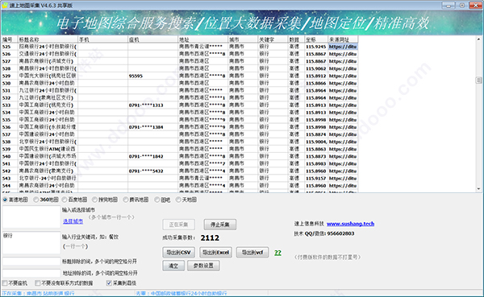This screenshot has width=484, height=297.
Task: Click the 停止采集 button
Action: (x=219, y=225)
